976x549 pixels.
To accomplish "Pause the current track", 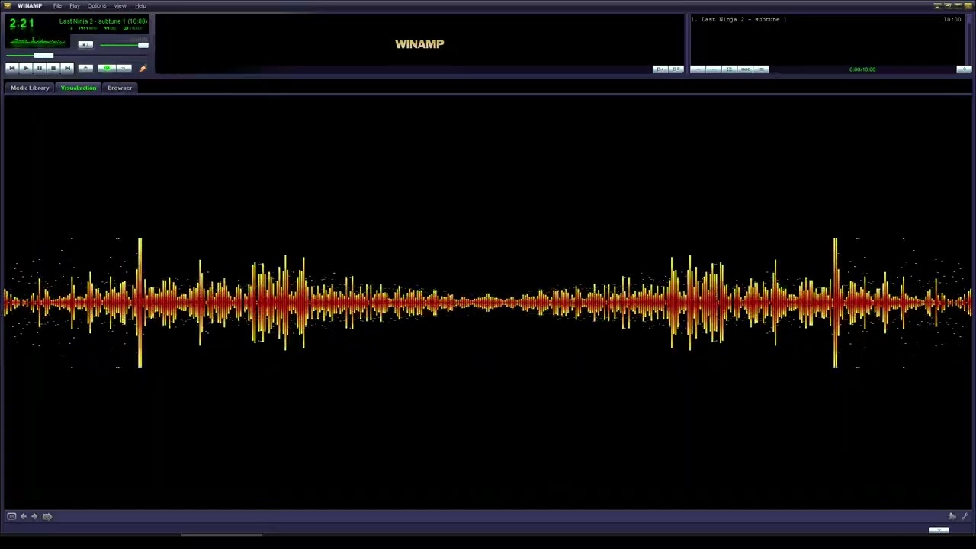I will (39, 68).
